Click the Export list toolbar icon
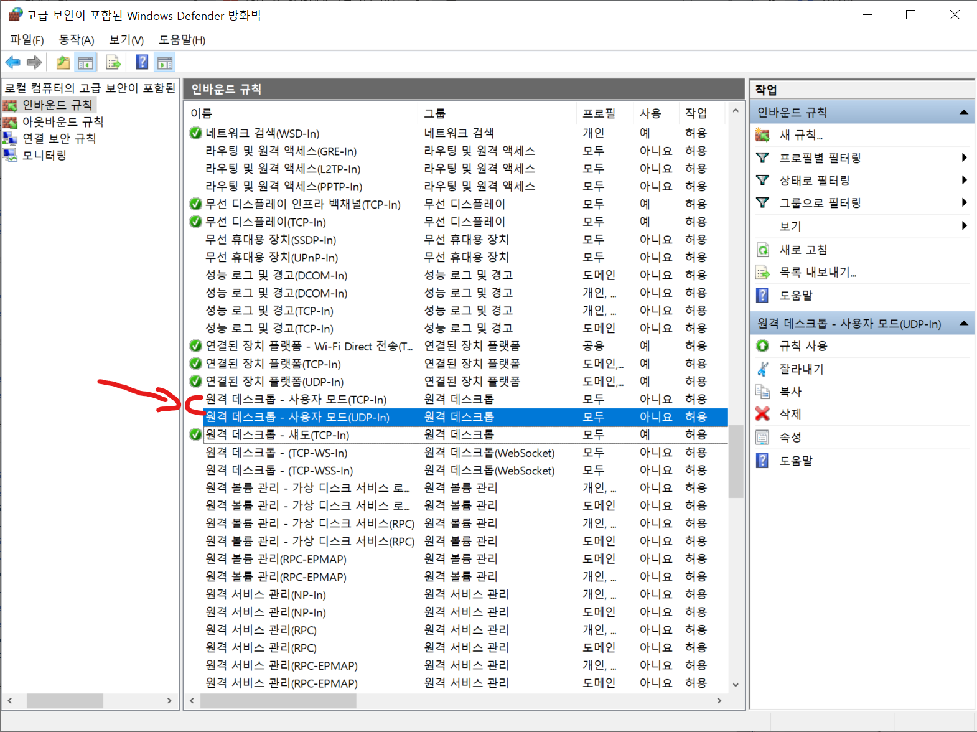This screenshot has width=977, height=732. 113,62
